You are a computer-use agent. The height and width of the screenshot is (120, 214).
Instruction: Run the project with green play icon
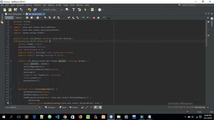point(85,10)
